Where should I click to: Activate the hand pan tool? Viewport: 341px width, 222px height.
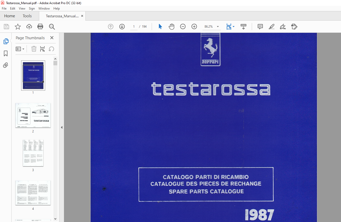click(172, 27)
